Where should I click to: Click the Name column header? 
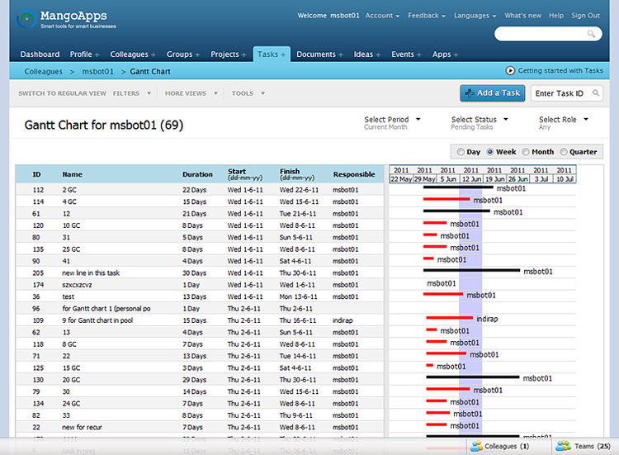73,174
